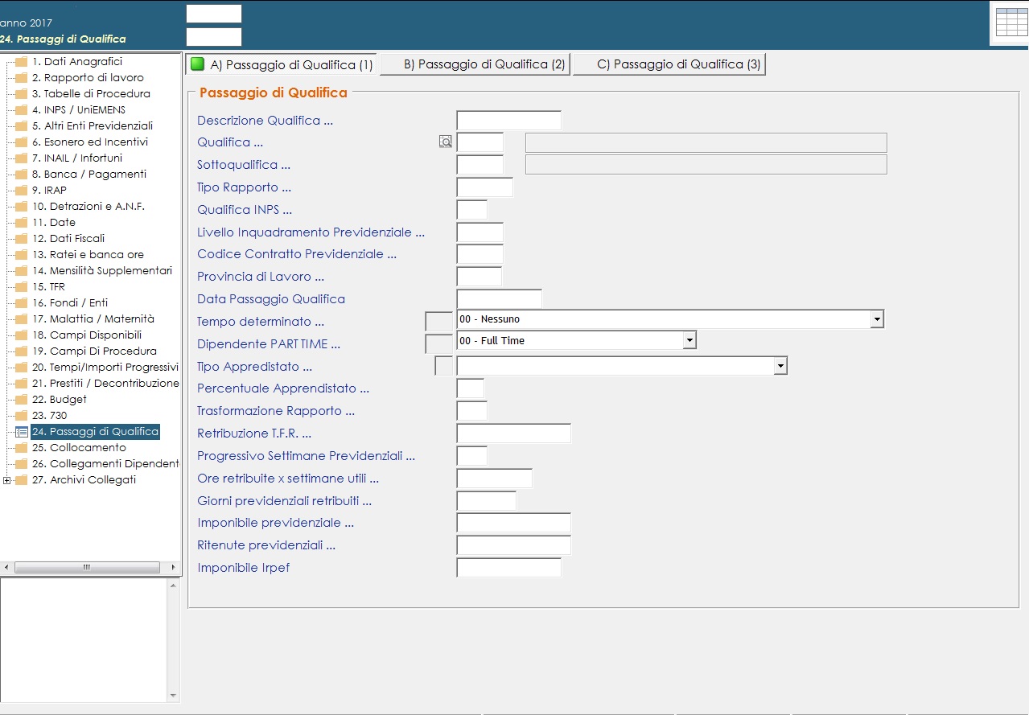Click list icon beside Passaggi di Qualifica
1029x715 pixels.
point(22,432)
